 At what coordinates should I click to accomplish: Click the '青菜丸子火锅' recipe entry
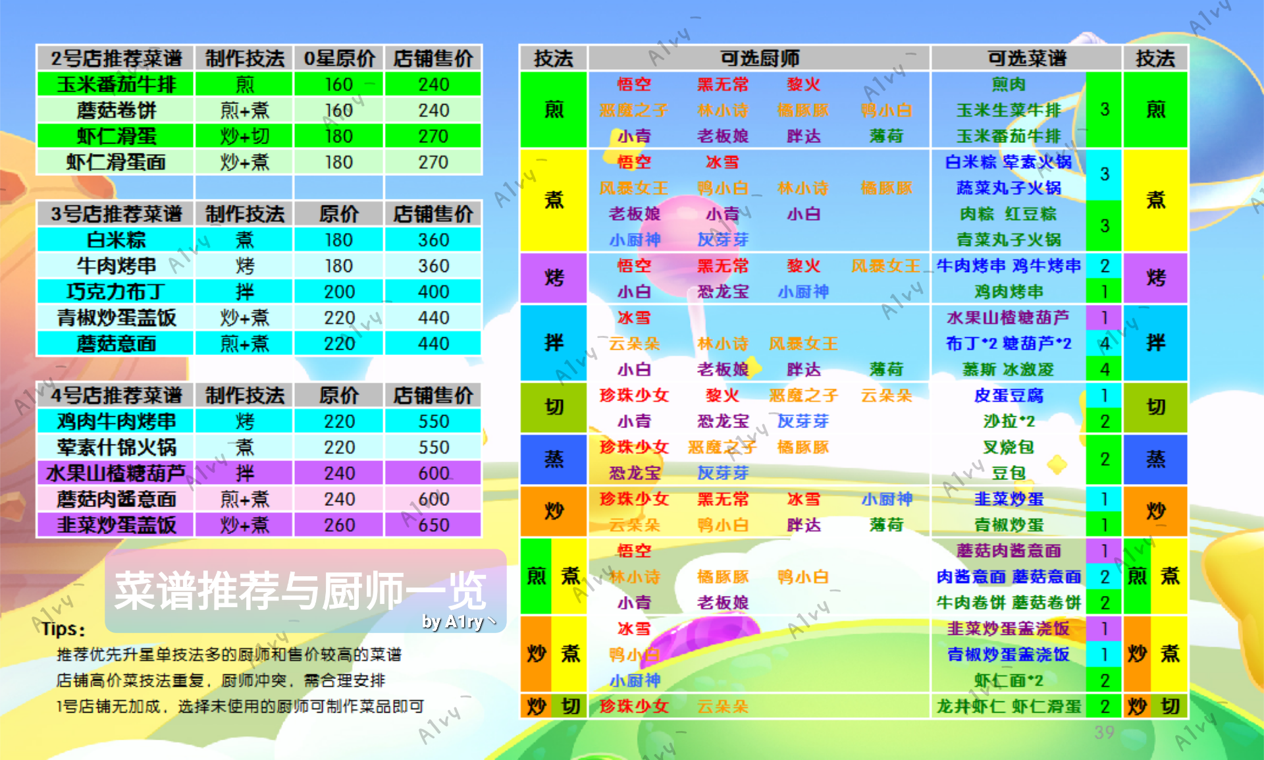click(1009, 240)
